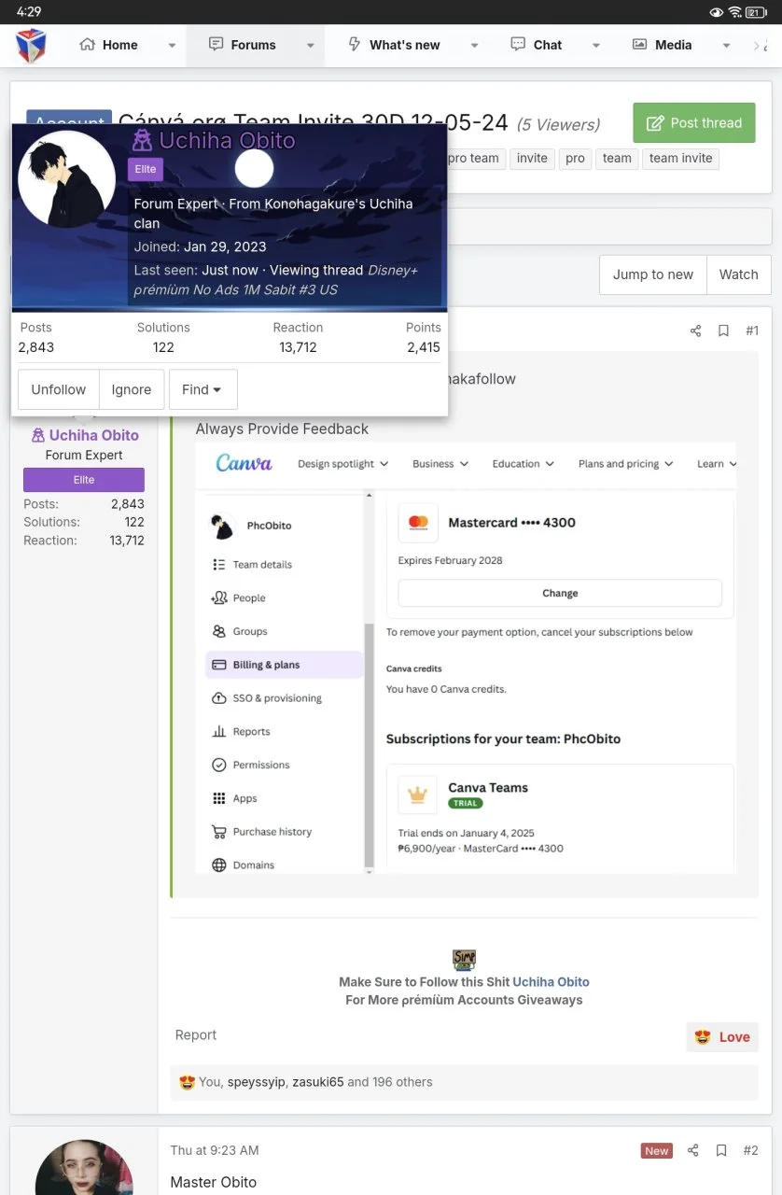Click the eye comfort status icon
The height and width of the screenshot is (1195, 782).
(x=717, y=12)
